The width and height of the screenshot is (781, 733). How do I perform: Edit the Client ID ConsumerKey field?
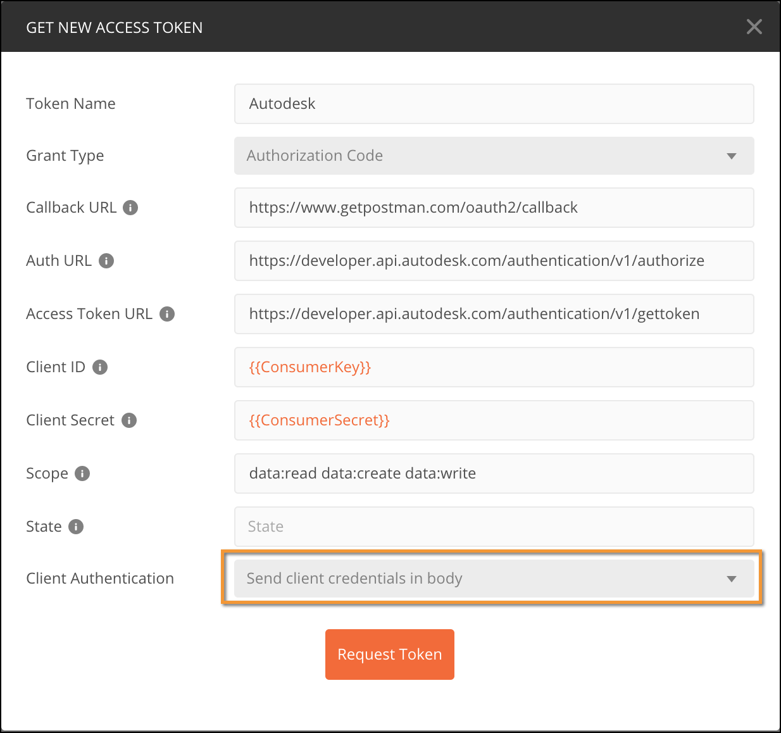[494, 367]
